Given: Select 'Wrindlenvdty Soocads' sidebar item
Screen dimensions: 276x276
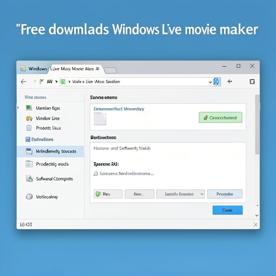Looking at the screenshot, I should (50, 151).
